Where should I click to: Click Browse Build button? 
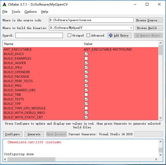pyautogui.click(x=149, y=28)
